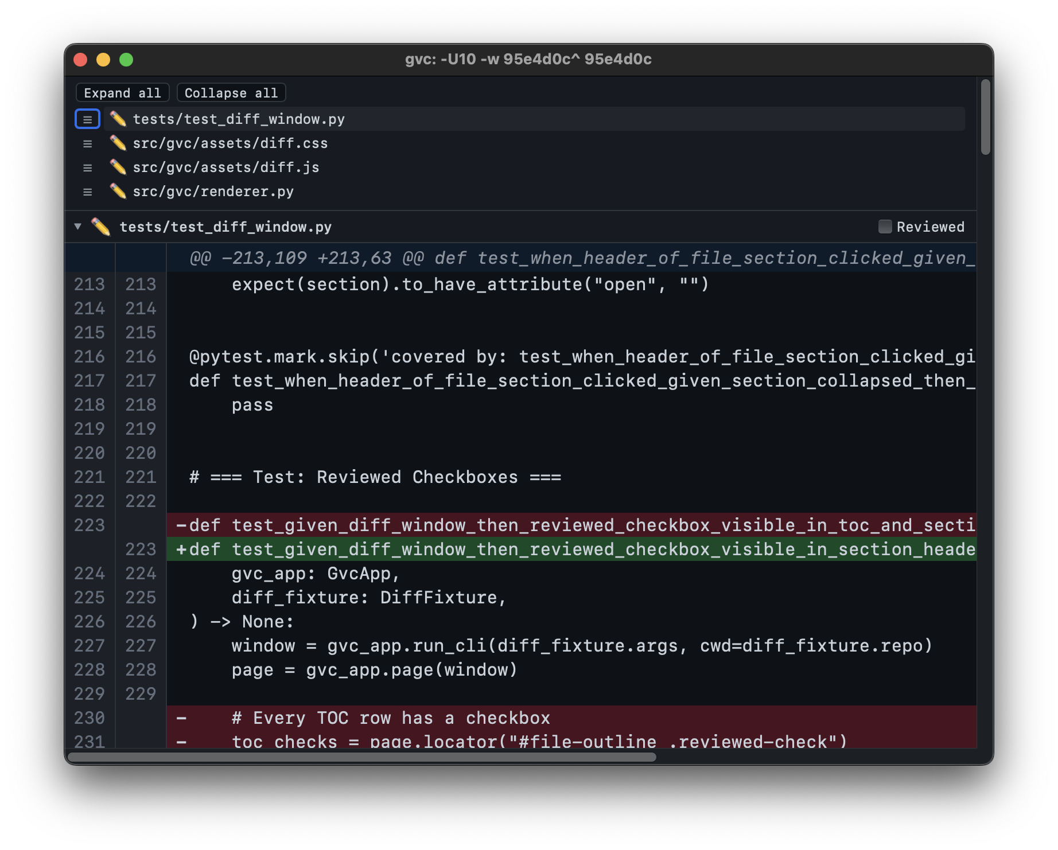
Task: Click pencil icon in the file section header
Action: point(101,227)
